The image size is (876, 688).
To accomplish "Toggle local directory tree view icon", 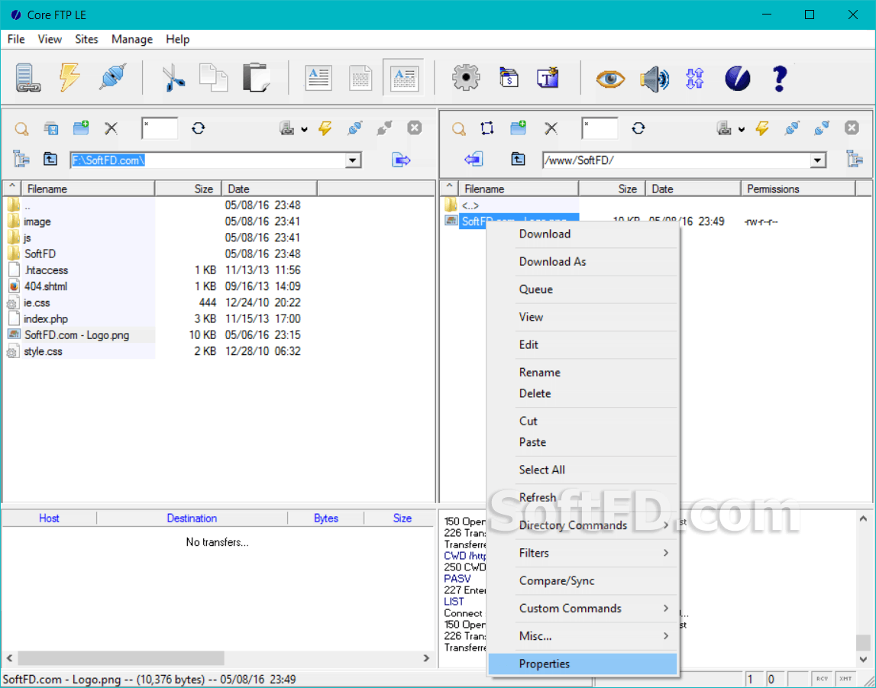I will 21,159.
